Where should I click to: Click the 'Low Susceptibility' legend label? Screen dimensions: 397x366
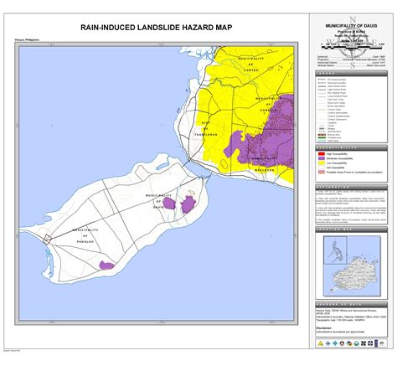(337, 162)
